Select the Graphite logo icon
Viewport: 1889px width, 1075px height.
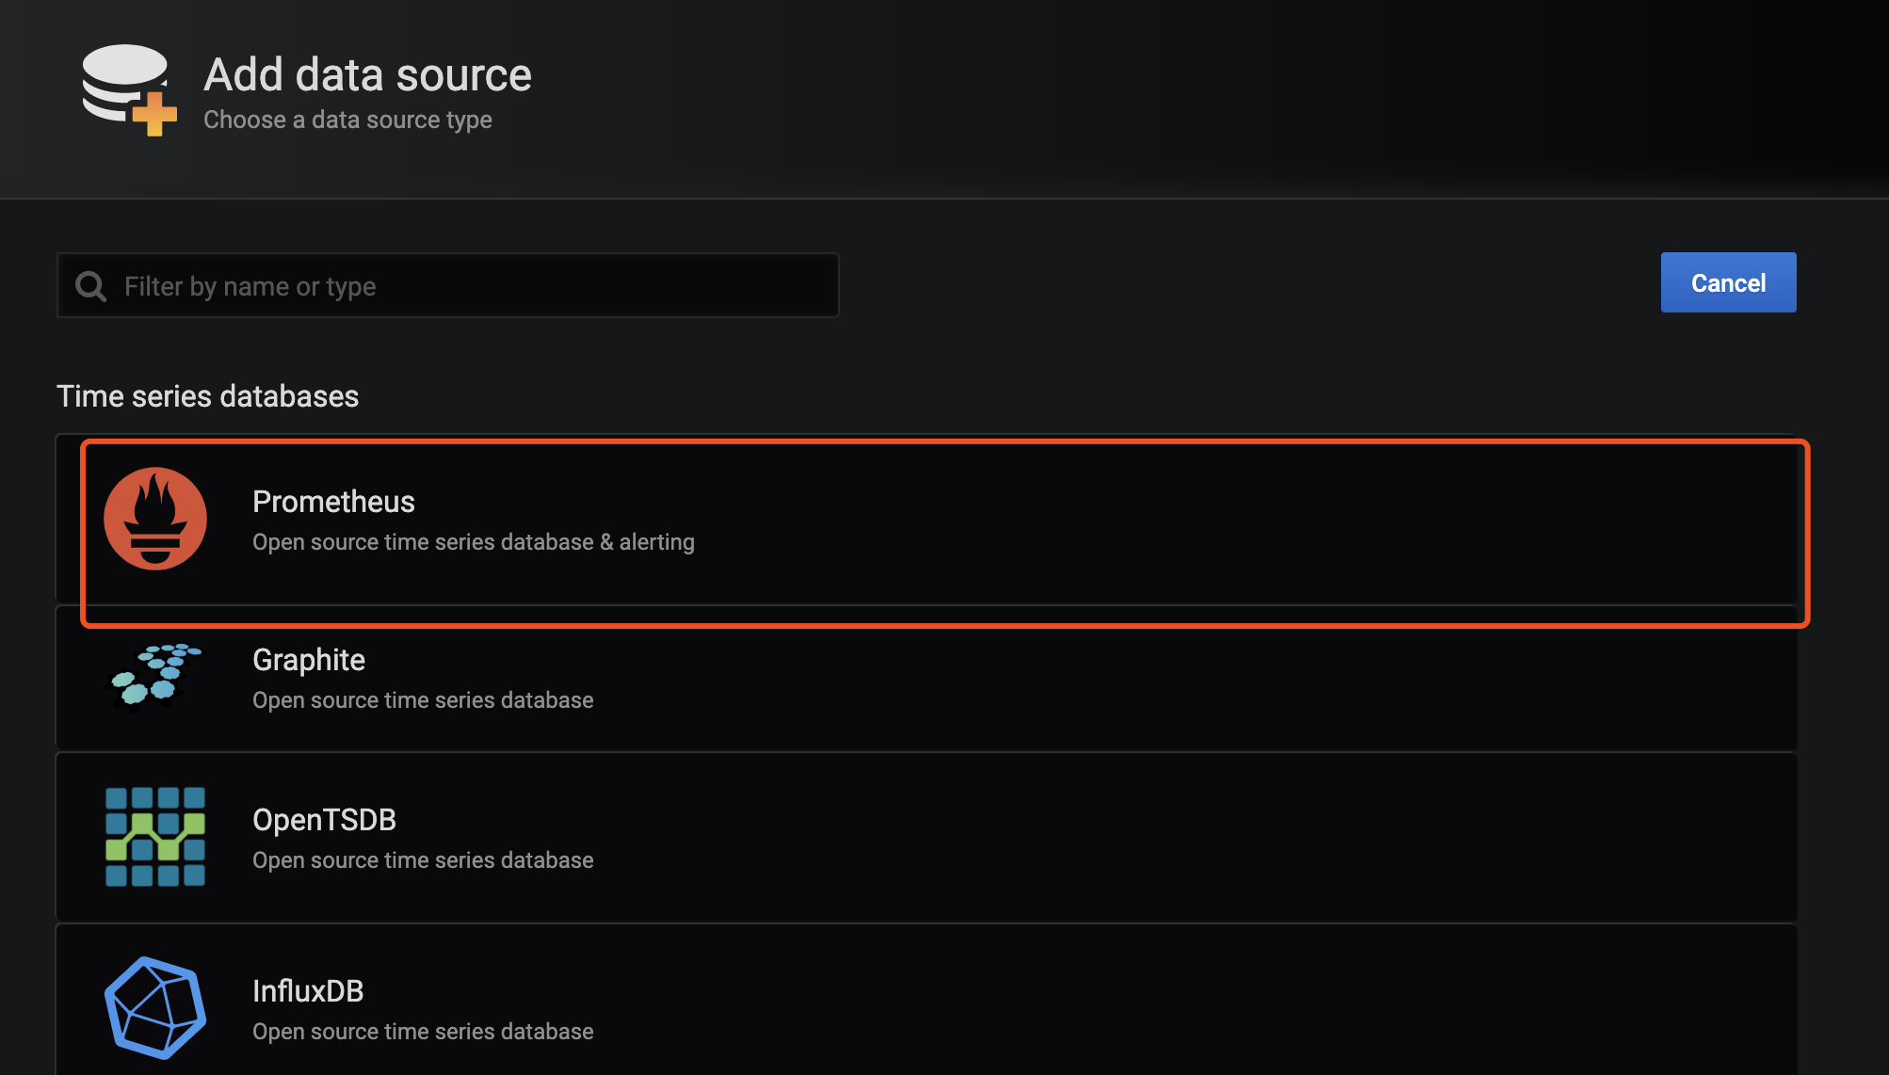click(x=153, y=676)
